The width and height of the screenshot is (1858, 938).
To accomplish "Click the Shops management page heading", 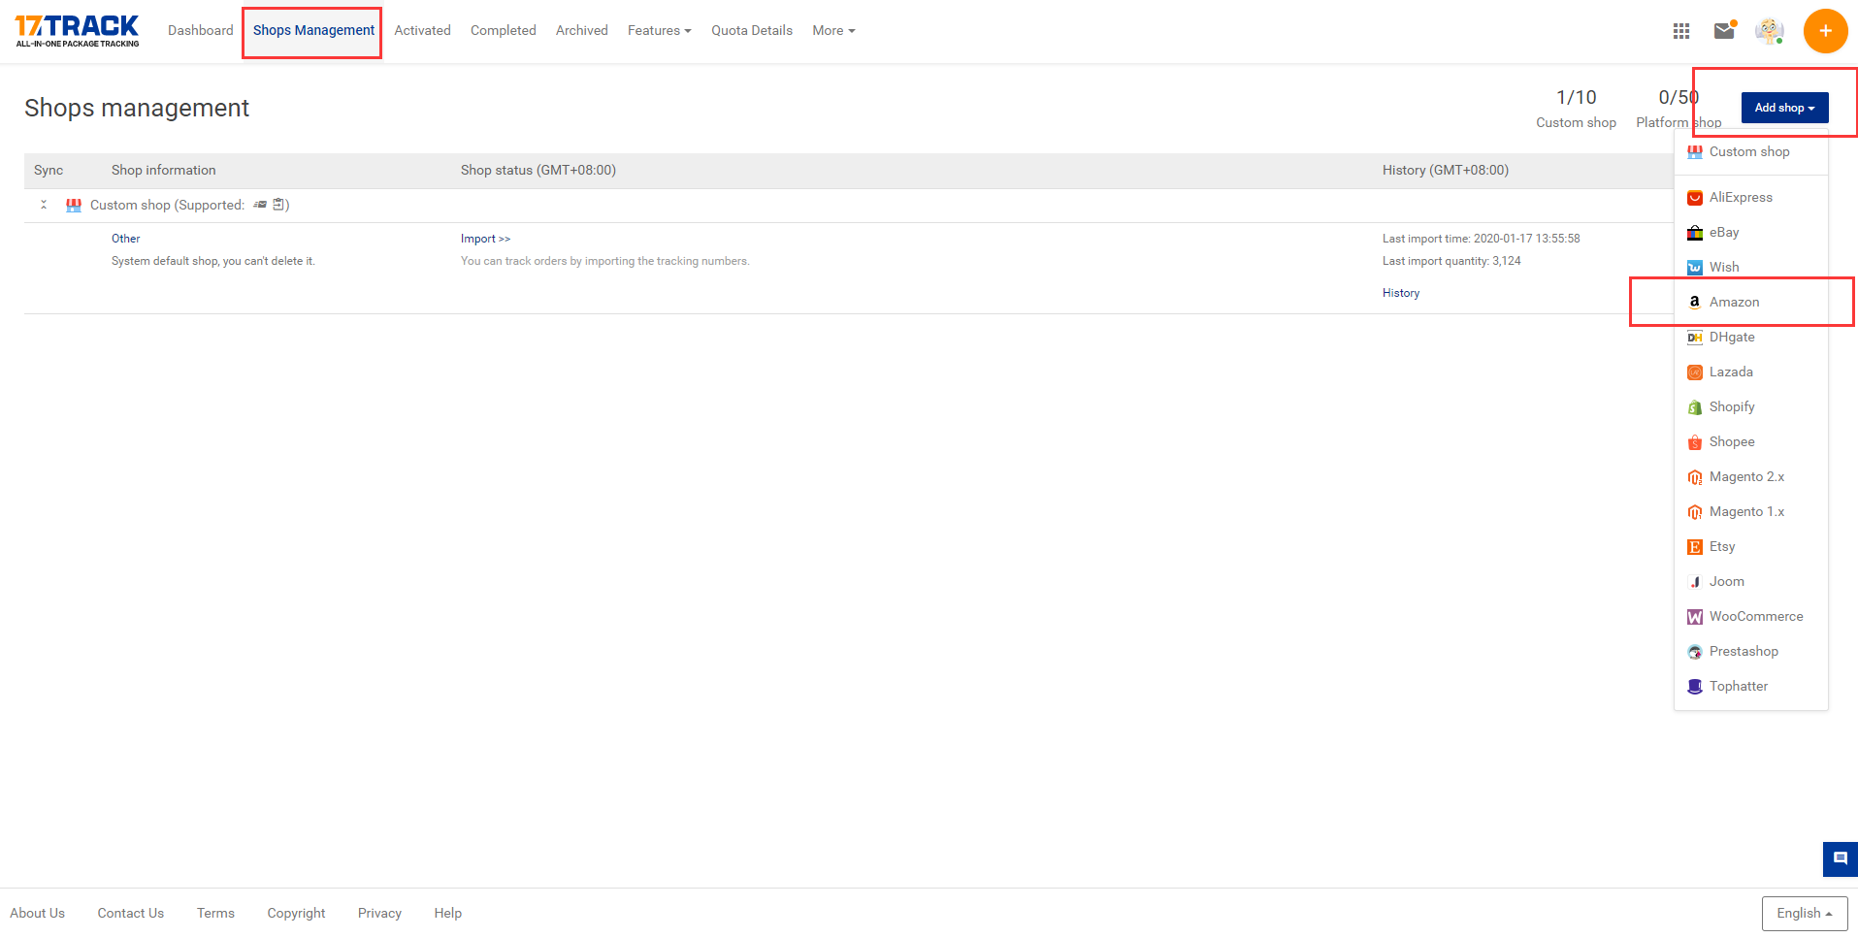I will tap(137, 109).
